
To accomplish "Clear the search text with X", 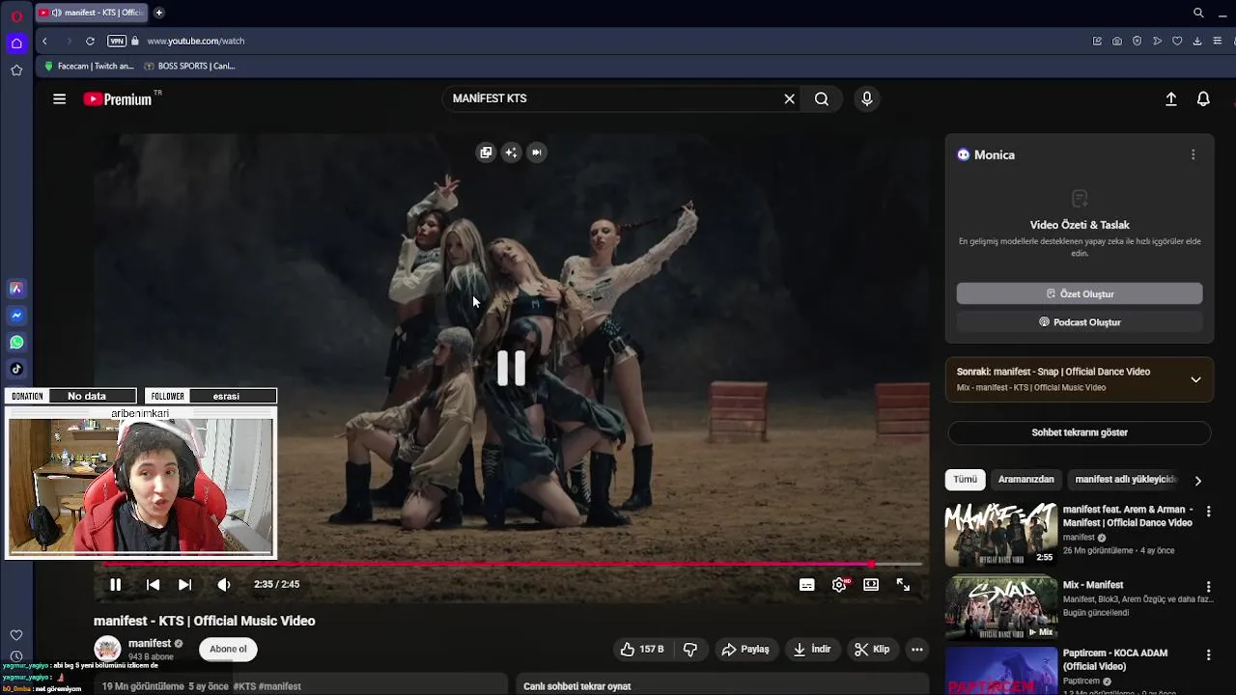I will [789, 98].
